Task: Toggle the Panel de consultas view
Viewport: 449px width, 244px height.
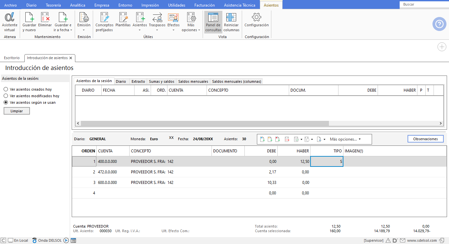Action: coord(213,22)
